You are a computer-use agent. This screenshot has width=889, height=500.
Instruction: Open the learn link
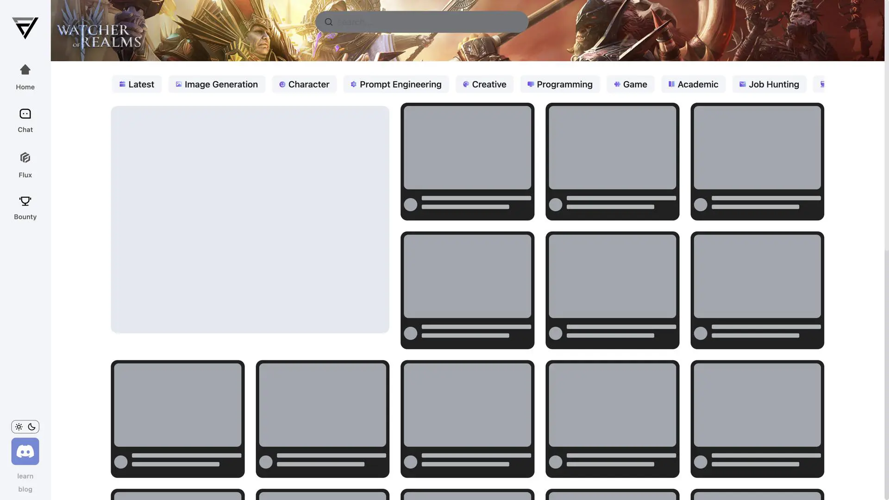(x=25, y=476)
